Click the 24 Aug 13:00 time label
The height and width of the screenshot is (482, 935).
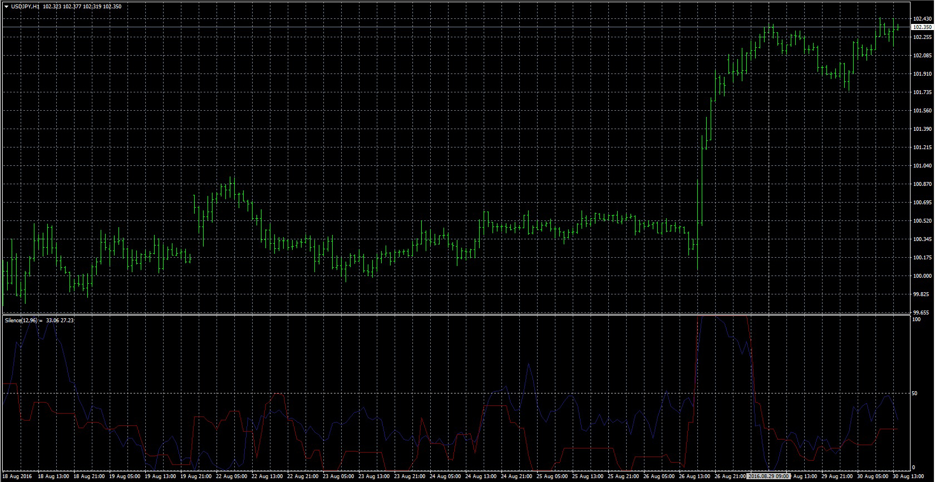[481, 476]
